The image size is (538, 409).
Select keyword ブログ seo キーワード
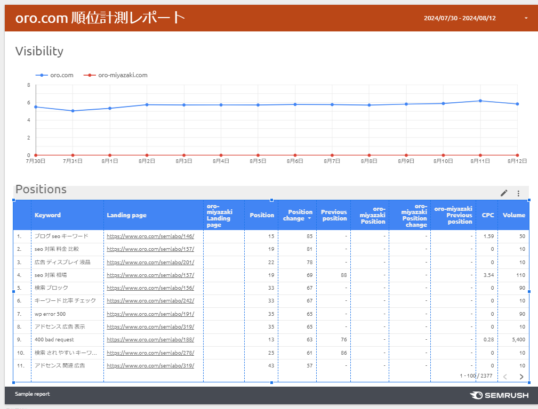[x=61, y=236]
